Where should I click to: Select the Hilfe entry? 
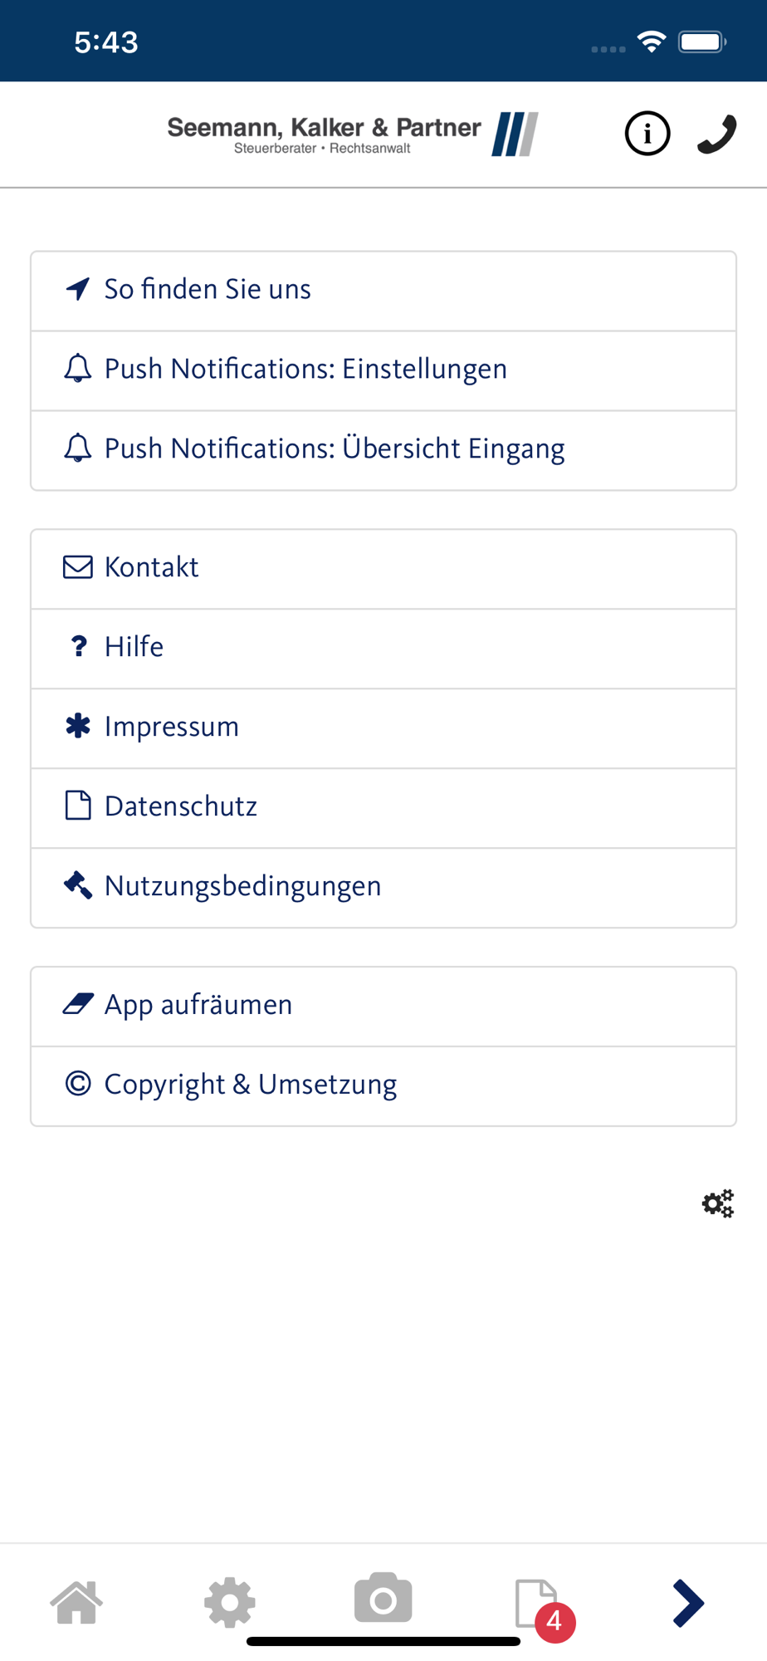coord(383,649)
